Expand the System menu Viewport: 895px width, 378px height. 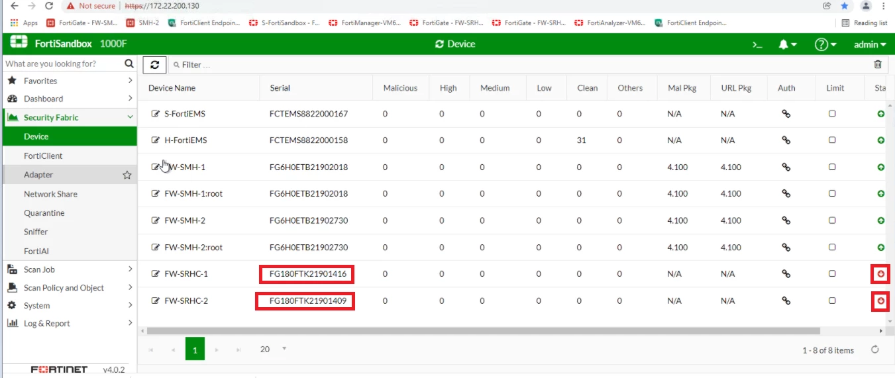(69, 306)
